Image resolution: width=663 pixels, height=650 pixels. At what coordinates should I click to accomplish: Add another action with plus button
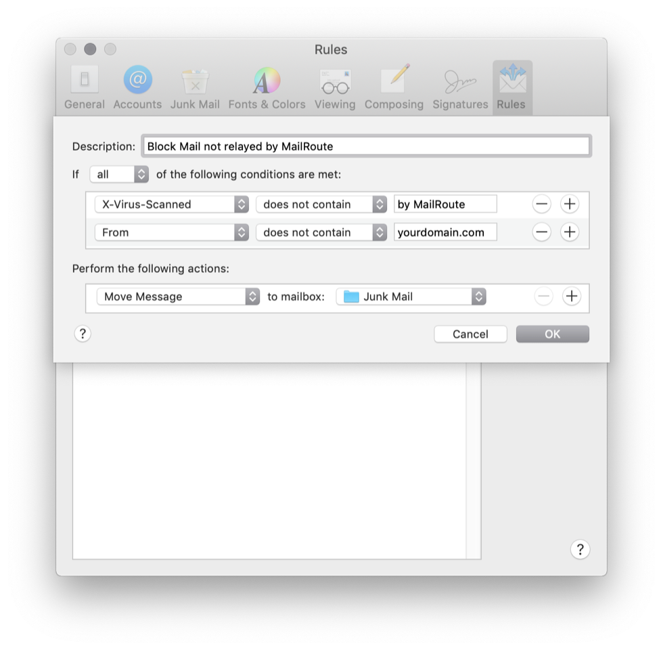click(572, 297)
